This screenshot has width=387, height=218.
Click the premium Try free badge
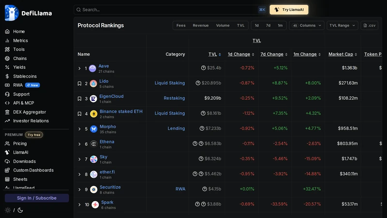pos(34,135)
